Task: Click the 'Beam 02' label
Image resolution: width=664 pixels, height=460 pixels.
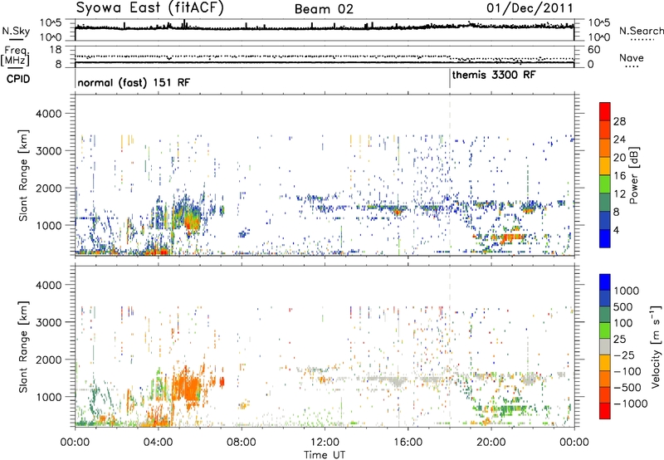Action: (x=324, y=9)
